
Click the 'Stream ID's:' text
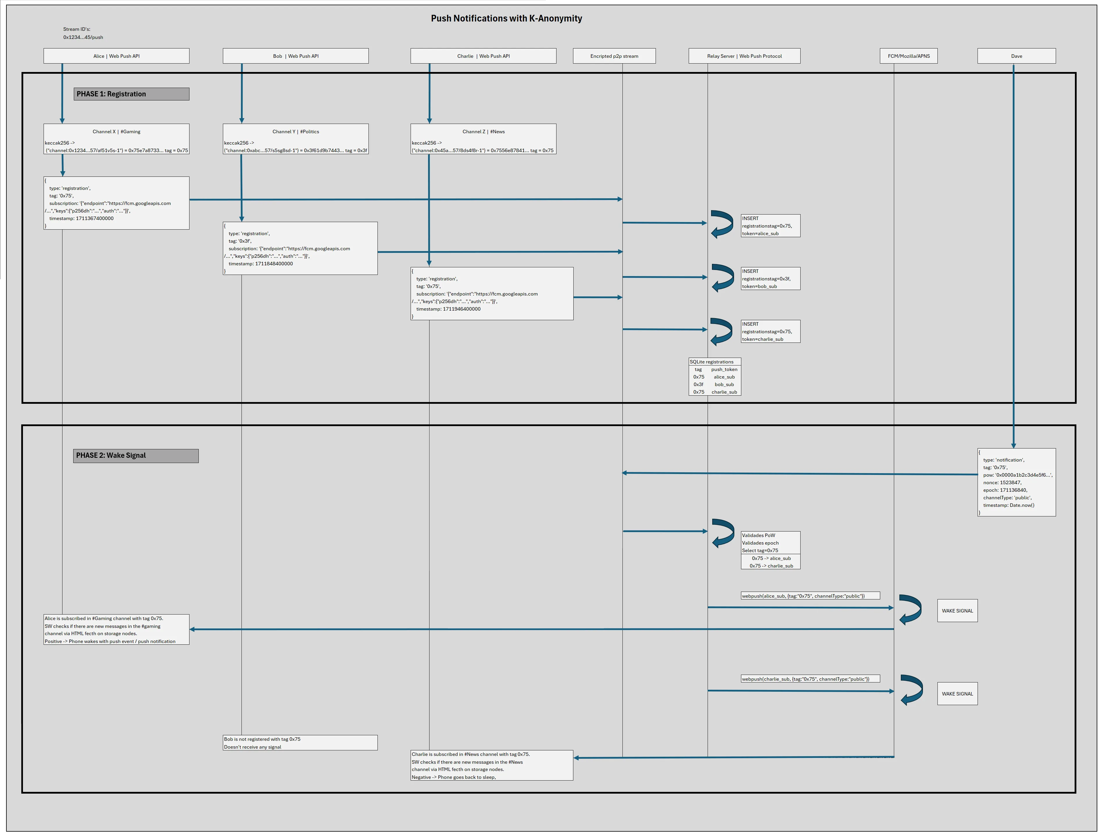click(x=77, y=29)
